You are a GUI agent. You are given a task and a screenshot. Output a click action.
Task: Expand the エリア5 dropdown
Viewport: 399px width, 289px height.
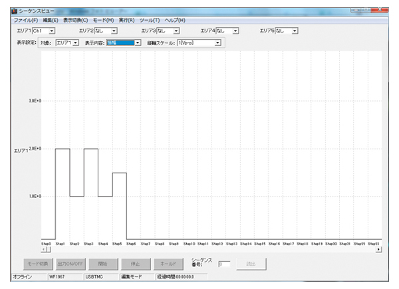coord(295,31)
